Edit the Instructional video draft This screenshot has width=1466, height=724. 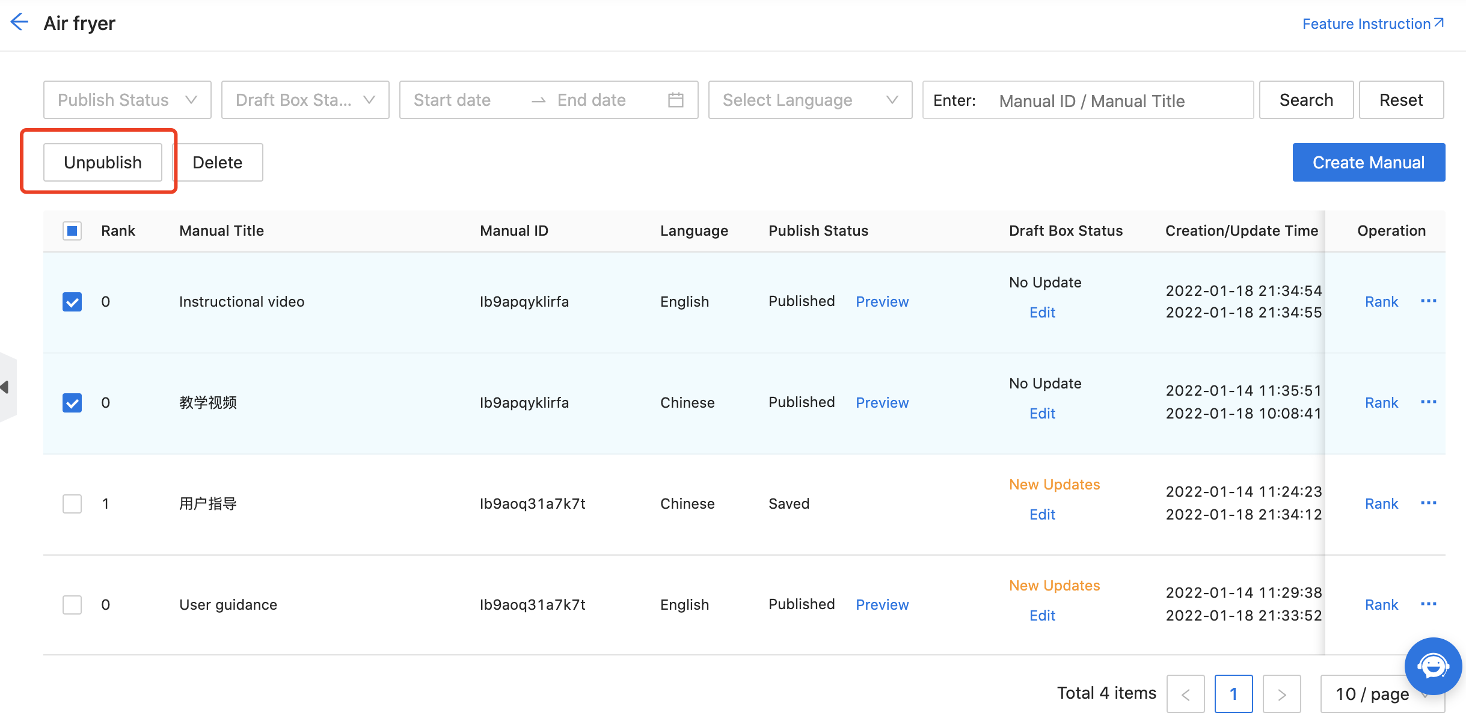(1042, 312)
